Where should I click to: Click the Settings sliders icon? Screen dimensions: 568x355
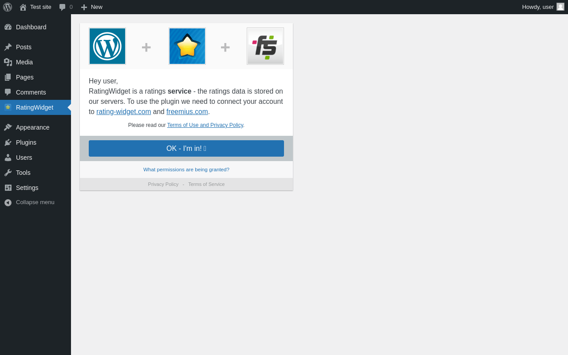click(8, 188)
